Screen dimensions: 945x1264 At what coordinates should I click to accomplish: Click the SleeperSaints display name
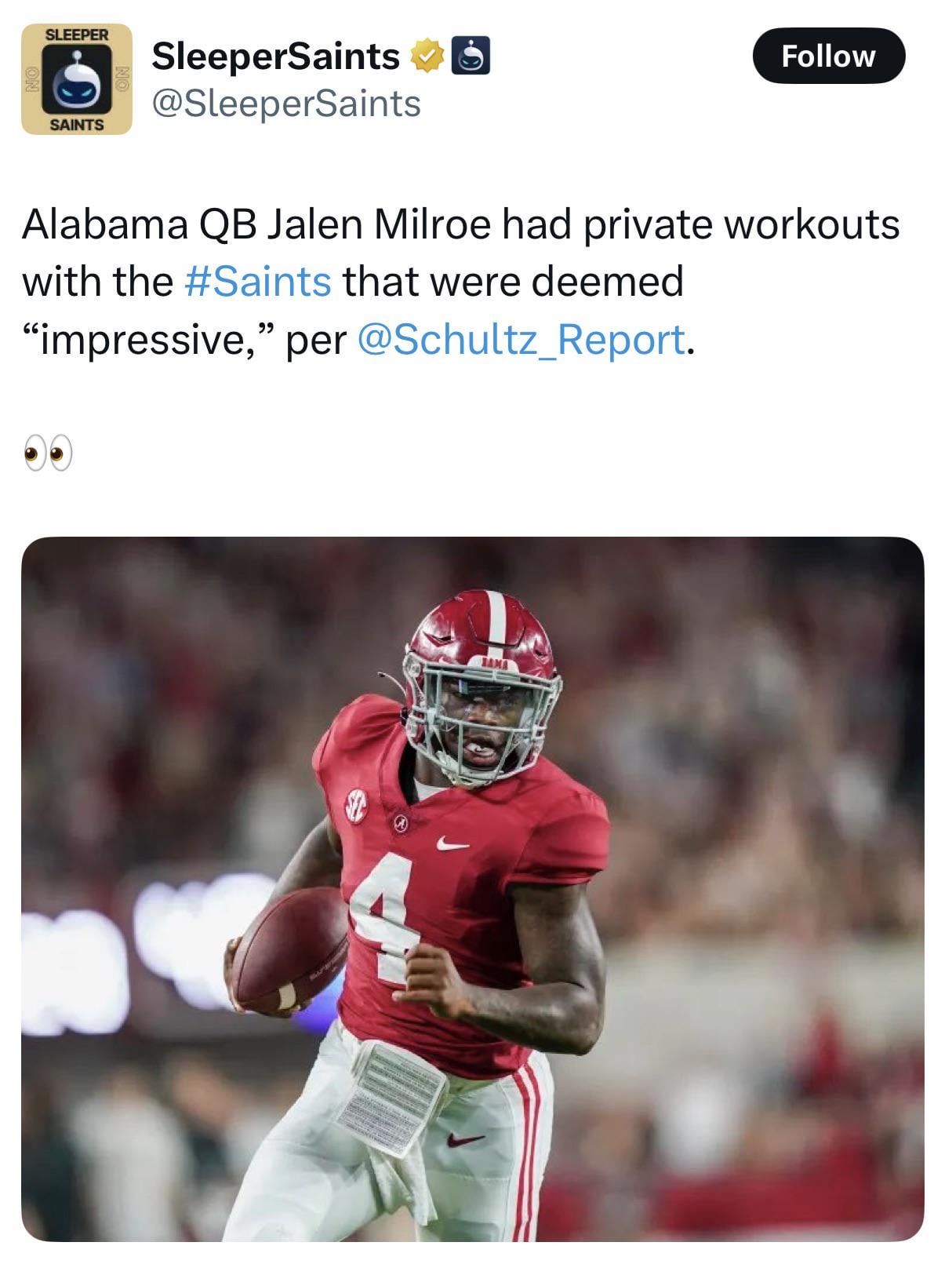click(275, 56)
